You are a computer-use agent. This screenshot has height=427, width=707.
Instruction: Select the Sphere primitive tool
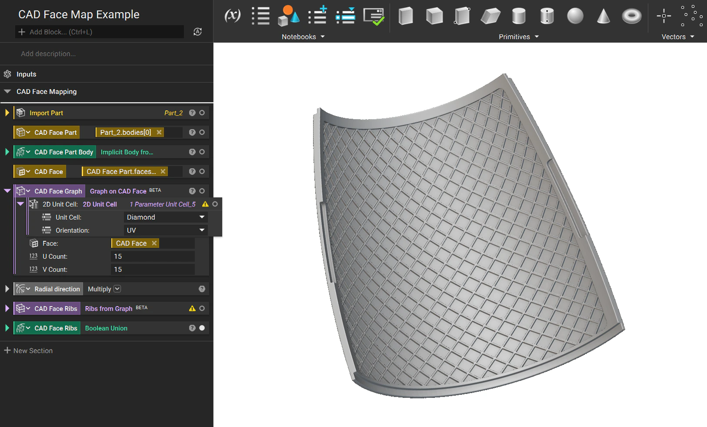(x=575, y=16)
